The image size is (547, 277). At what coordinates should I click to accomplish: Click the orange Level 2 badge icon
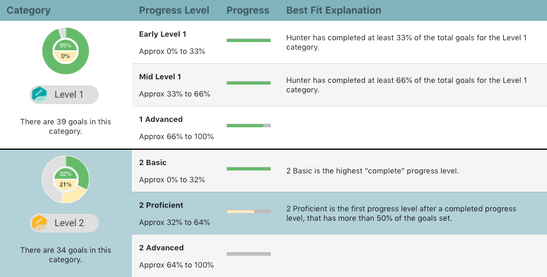40,223
